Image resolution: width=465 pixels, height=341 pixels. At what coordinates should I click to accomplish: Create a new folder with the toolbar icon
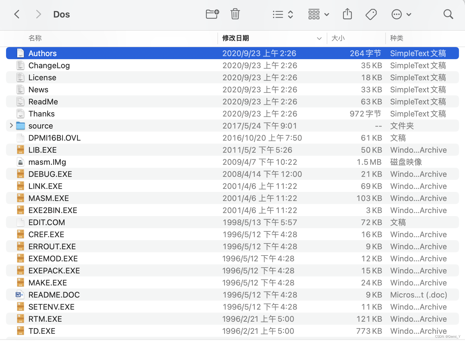[x=212, y=14]
